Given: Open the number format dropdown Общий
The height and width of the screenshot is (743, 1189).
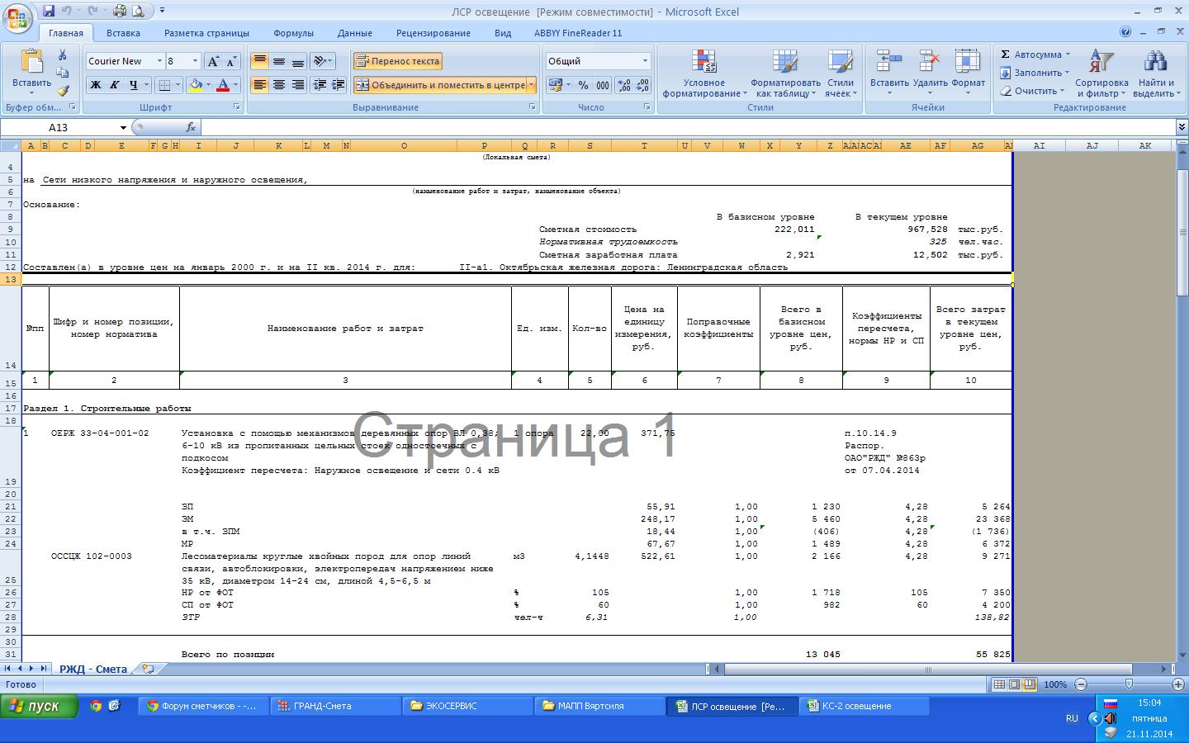Looking at the screenshot, I should click(x=645, y=61).
